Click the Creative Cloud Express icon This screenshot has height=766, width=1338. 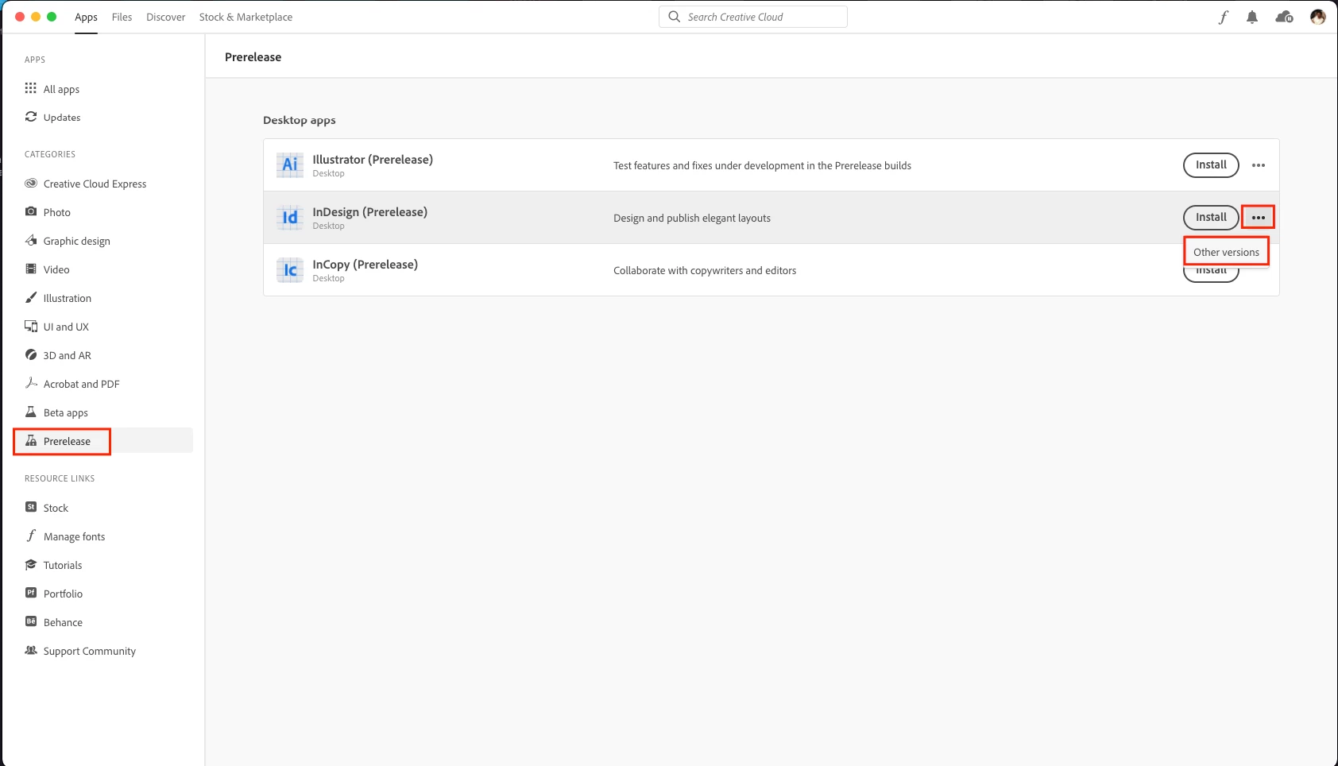pos(31,183)
